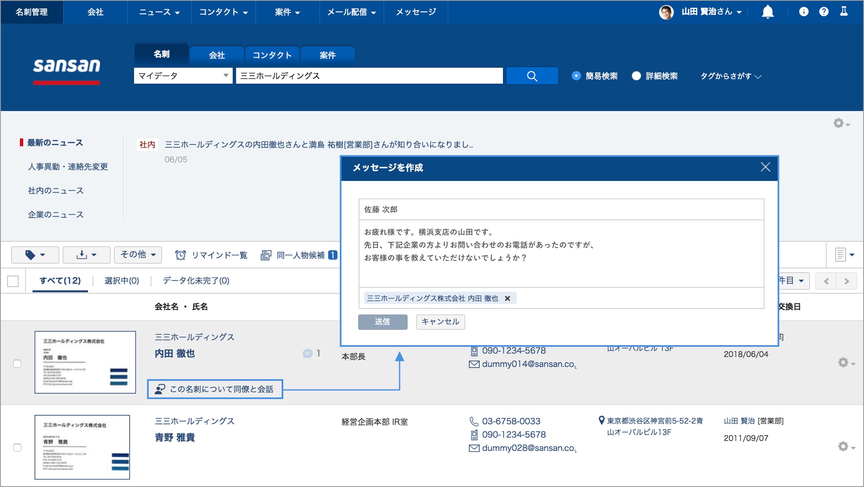864x487 pixels.
Task: Open the 人事異動・連絡先変更 news filter
Action: pyautogui.click(x=68, y=167)
